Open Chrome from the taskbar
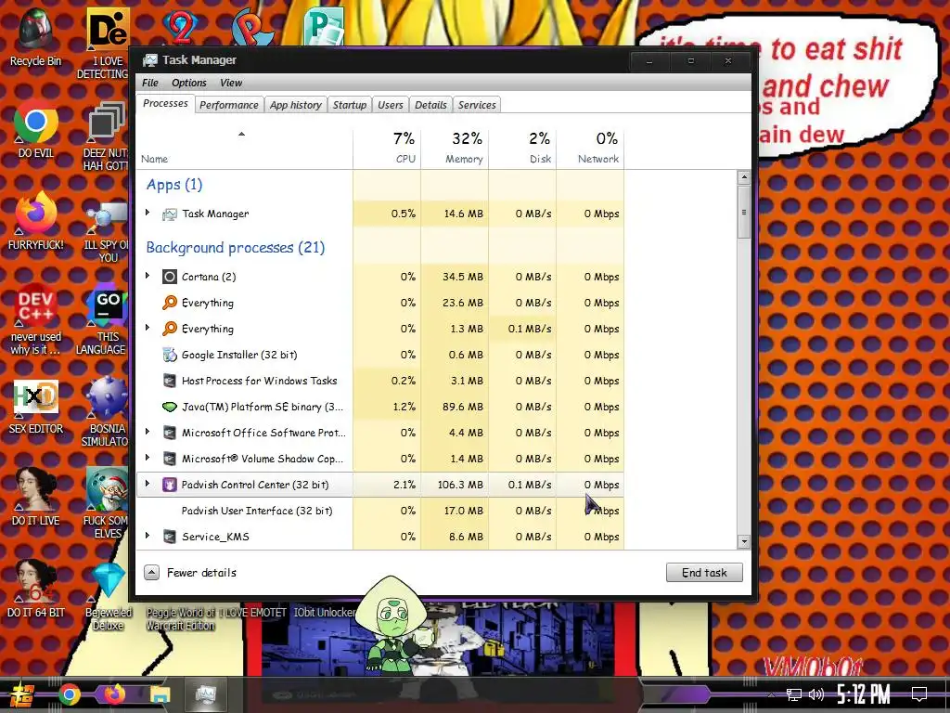The height and width of the screenshot is (713, 950). [69, 694]
